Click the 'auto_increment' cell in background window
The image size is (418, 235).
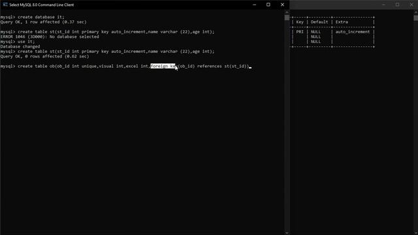click(x=353, y=32)
